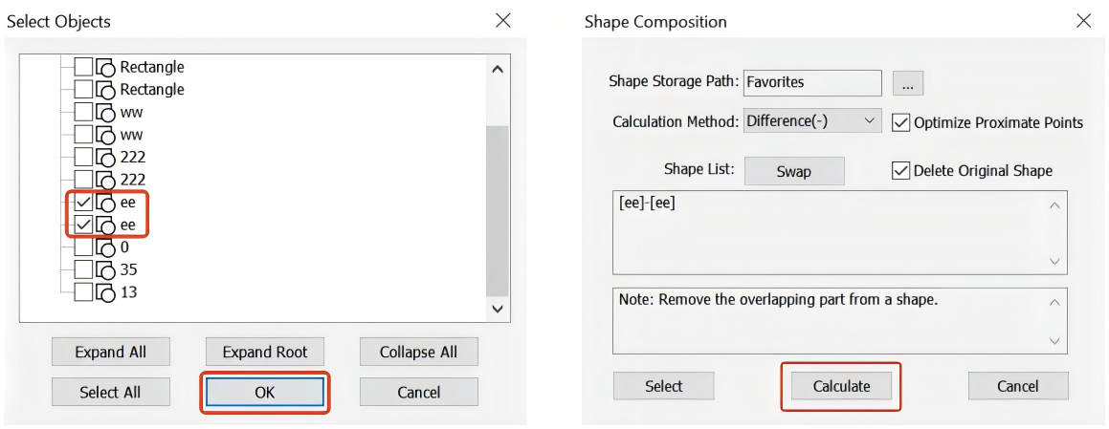Screen dimensions: 1109x429
Task: Click the object list vertical scrollbar thumb
Action: [497, 210]
